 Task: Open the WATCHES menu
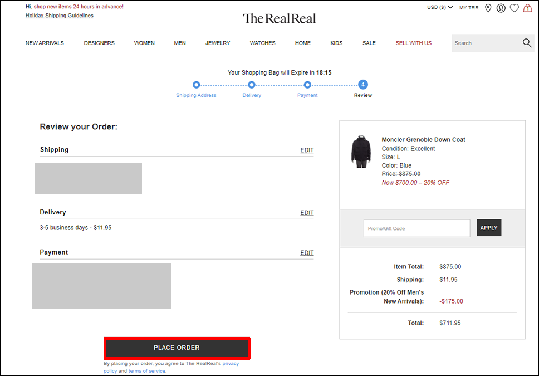click(263, 43)
